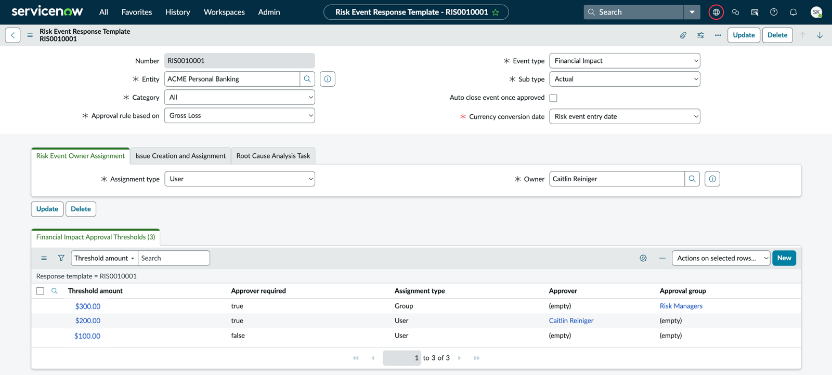
Task: Click the Entity input field
Action: coord(232,79)
